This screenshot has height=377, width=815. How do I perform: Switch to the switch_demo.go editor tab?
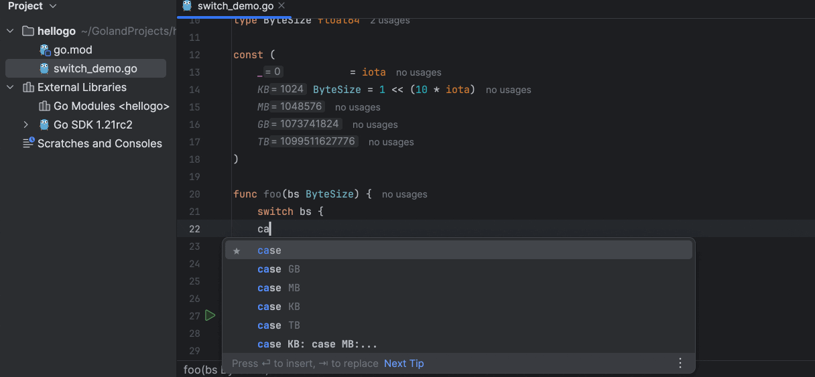[233, 6]
